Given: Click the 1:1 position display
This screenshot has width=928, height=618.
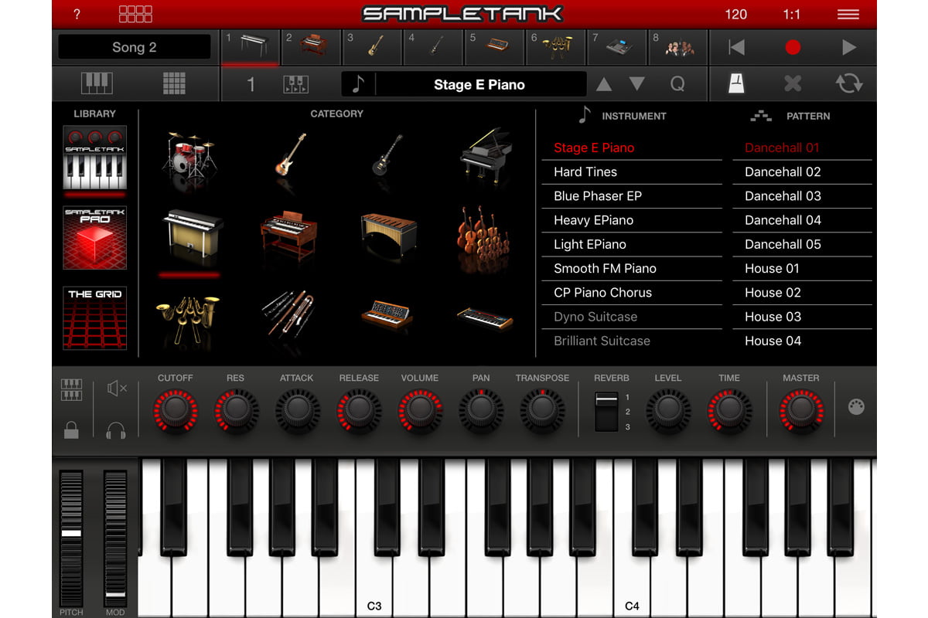Looking at the screenshot, I should click(792, 15).
